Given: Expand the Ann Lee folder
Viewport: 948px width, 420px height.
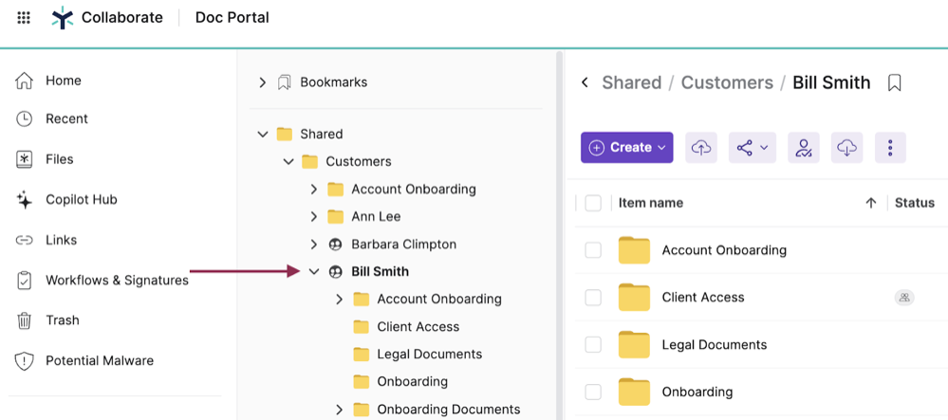Looking at the screenshot, I should [x=313, y=216].
